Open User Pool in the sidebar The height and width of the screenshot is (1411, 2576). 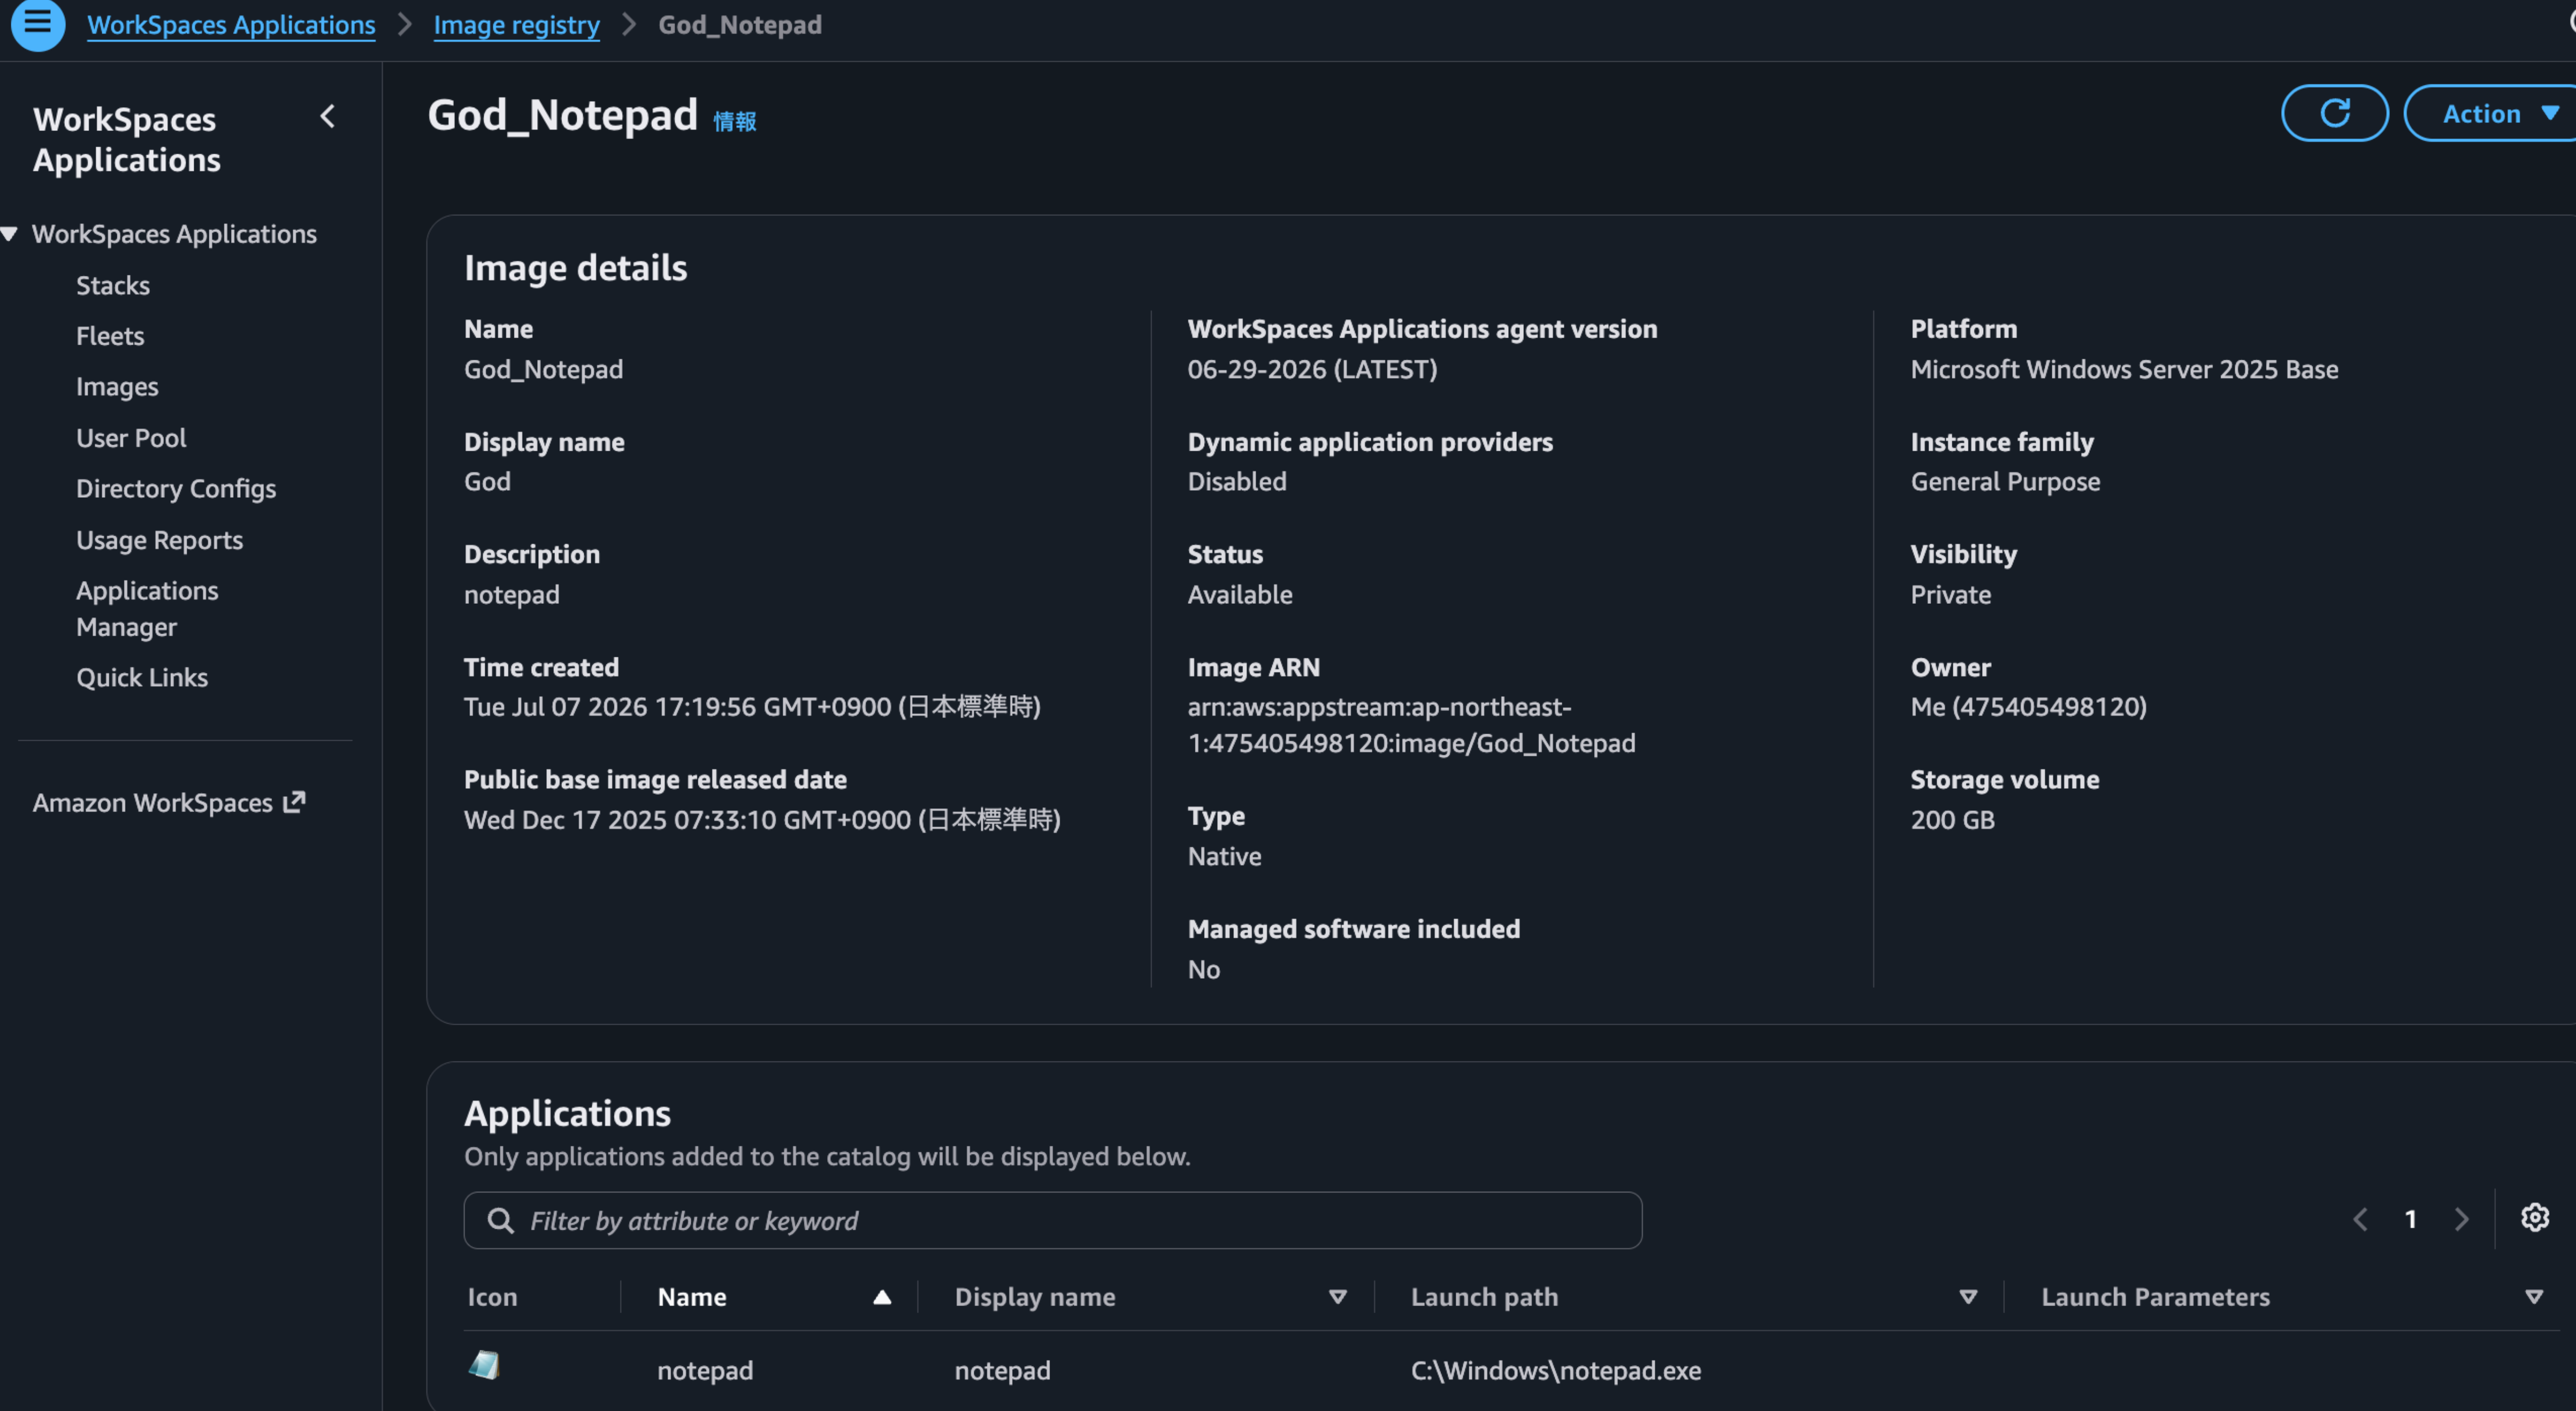coord(131,438)
